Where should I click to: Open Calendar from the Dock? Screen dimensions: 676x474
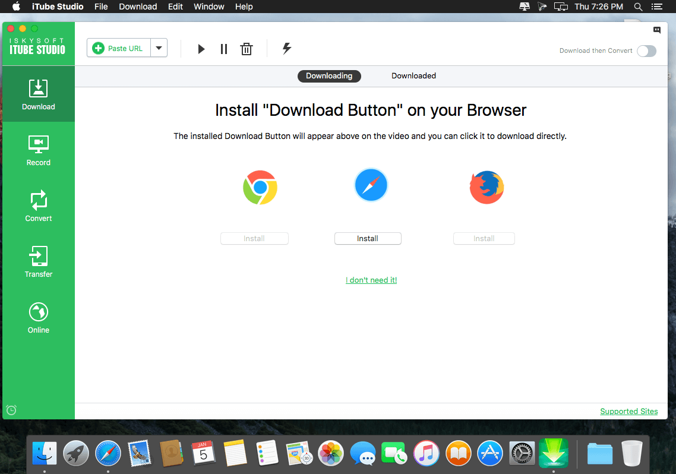[x=204, y=453]
